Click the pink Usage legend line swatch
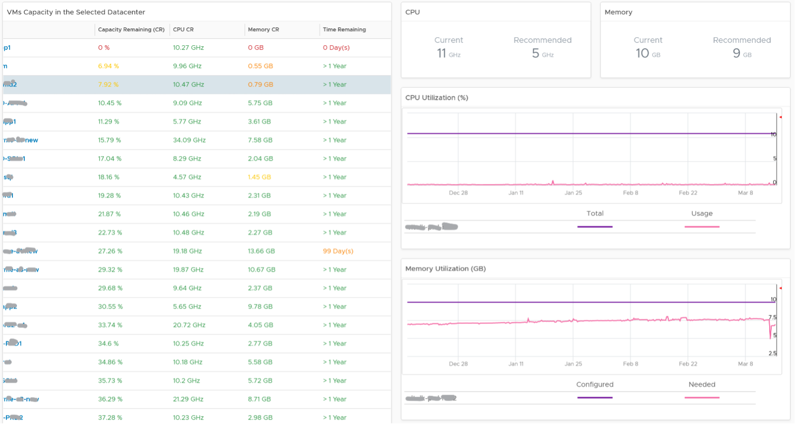This screenshot has height=425, width=797. pyautogui.click(x=702, y=227)
